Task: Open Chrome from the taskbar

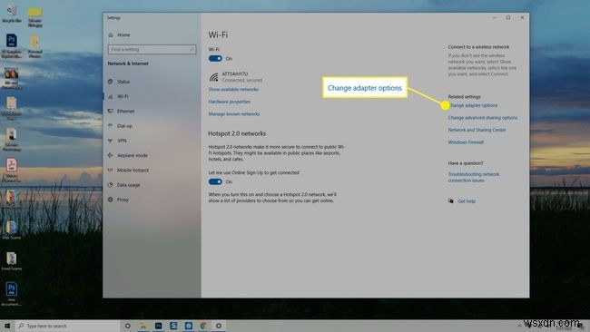Action: point(203,326)
